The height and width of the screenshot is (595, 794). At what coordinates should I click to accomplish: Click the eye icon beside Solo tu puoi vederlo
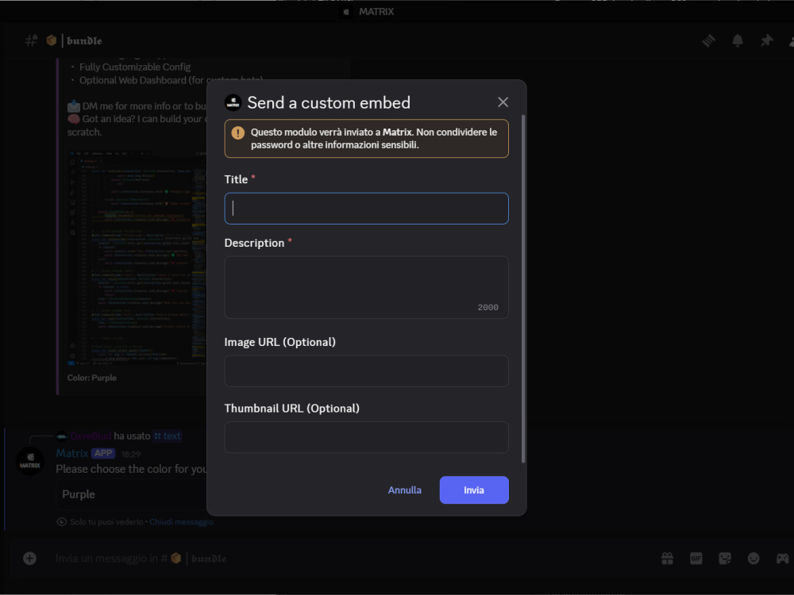tap(62, 522)
